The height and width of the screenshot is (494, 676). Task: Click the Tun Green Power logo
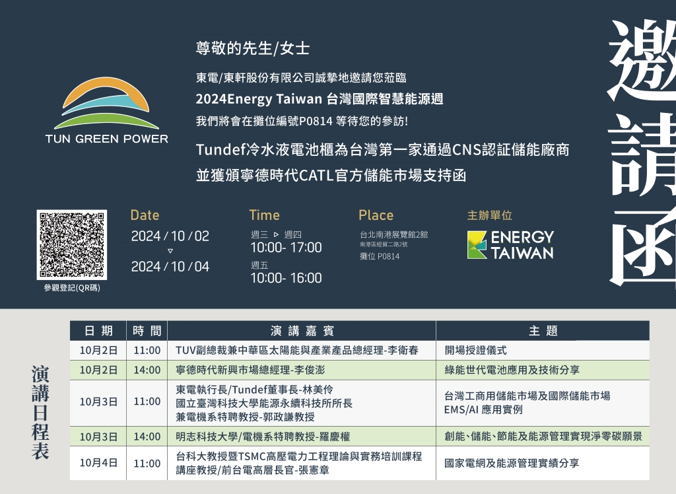coord(106,110)
